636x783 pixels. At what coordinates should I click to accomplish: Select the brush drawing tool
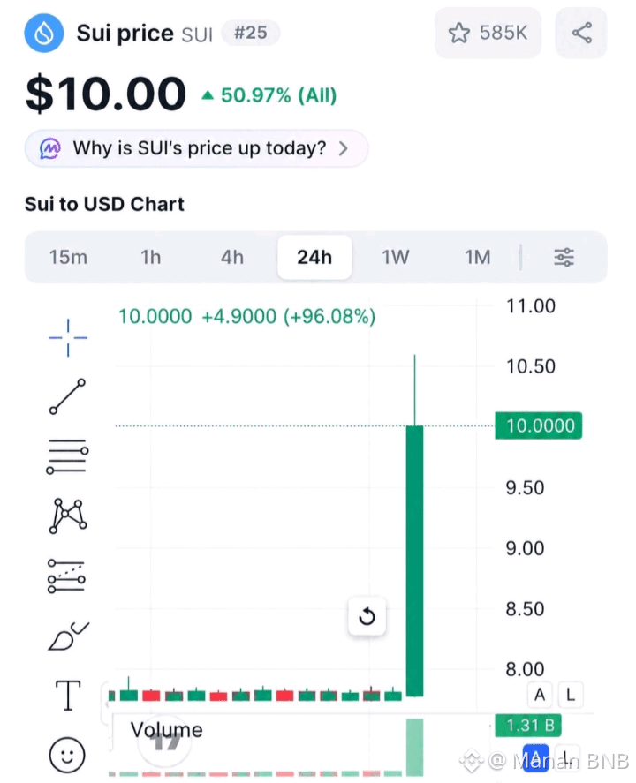click(68, 636)
